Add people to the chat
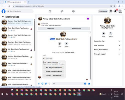Viewport: 125px width, 100px height. click(x=60, y=43)
